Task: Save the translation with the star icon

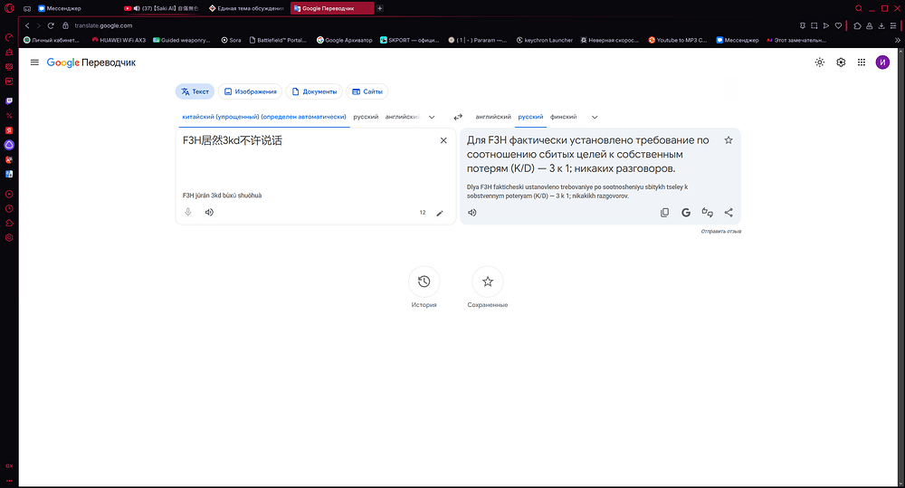Action: pos(729,140)
